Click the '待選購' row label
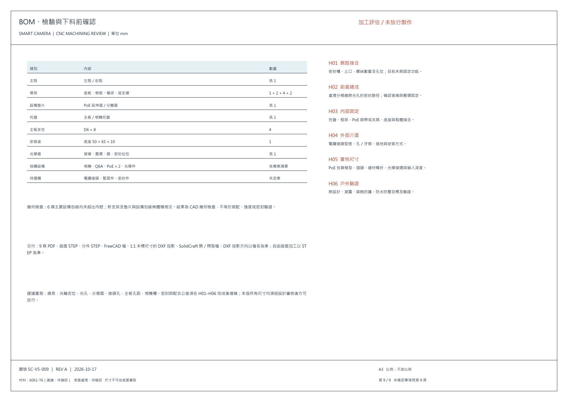This screenshot has height=402, width=568. 35,178
